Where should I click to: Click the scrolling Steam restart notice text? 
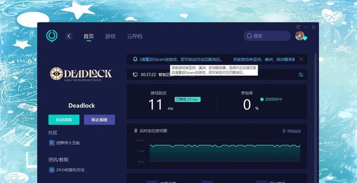click(x=217, y=59)
